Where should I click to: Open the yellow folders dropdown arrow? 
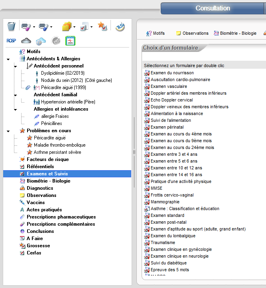pyautogui.click(x=75, y=28)
